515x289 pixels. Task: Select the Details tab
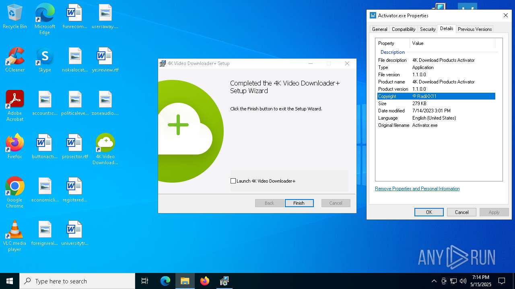click(447, 28)
